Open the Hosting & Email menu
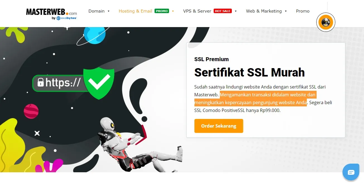This screenshot has height=184, width=364. coord(136,11)
